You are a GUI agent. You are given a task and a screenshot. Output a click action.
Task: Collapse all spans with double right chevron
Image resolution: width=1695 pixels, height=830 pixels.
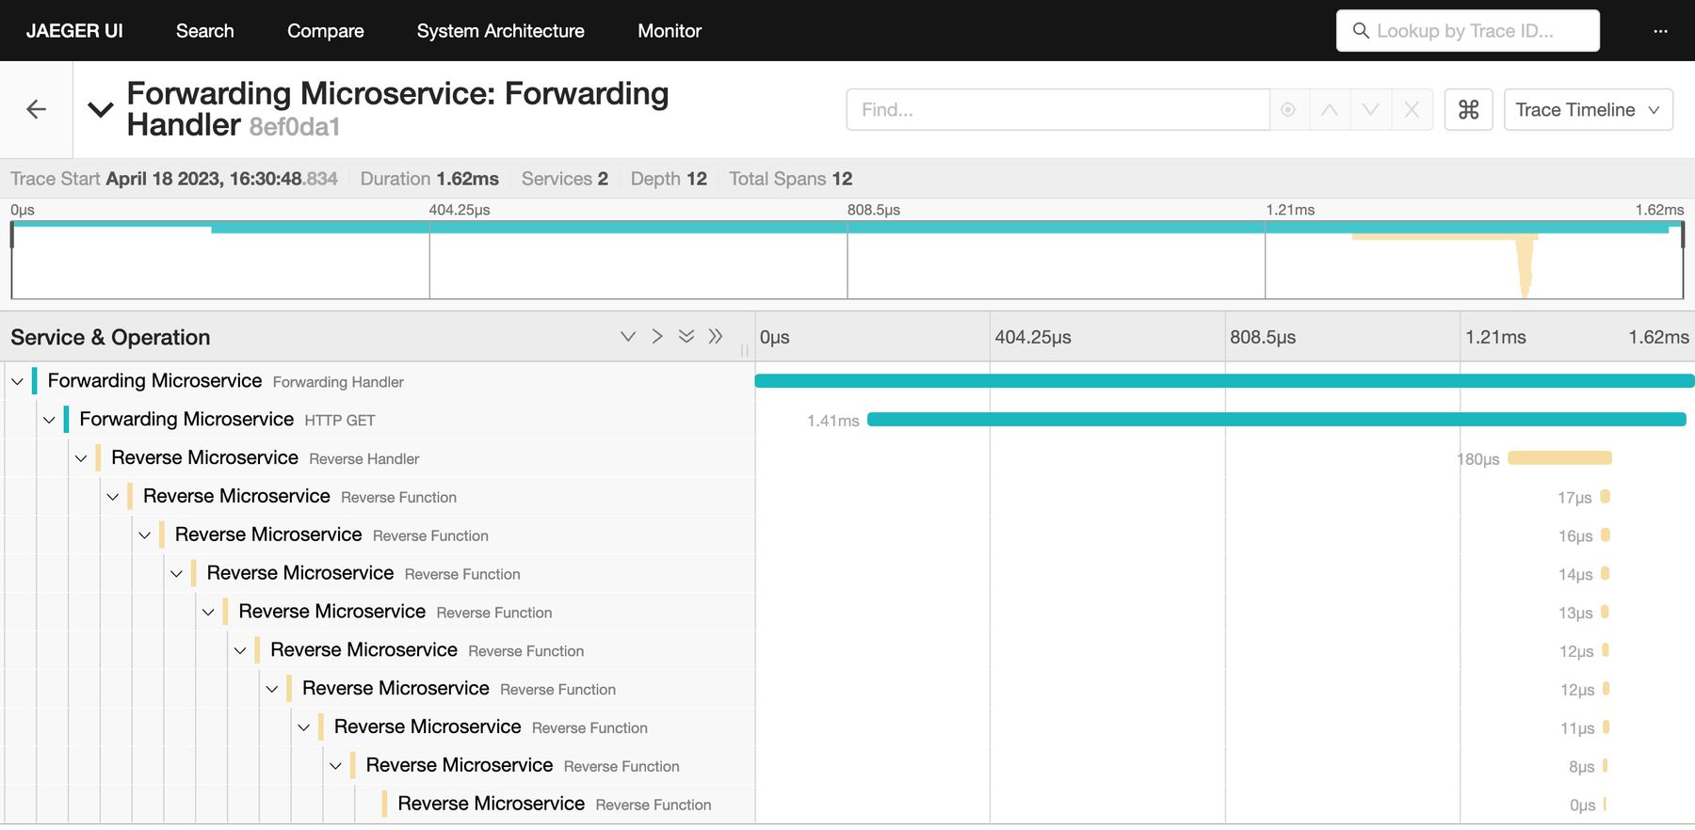[716, 336]
